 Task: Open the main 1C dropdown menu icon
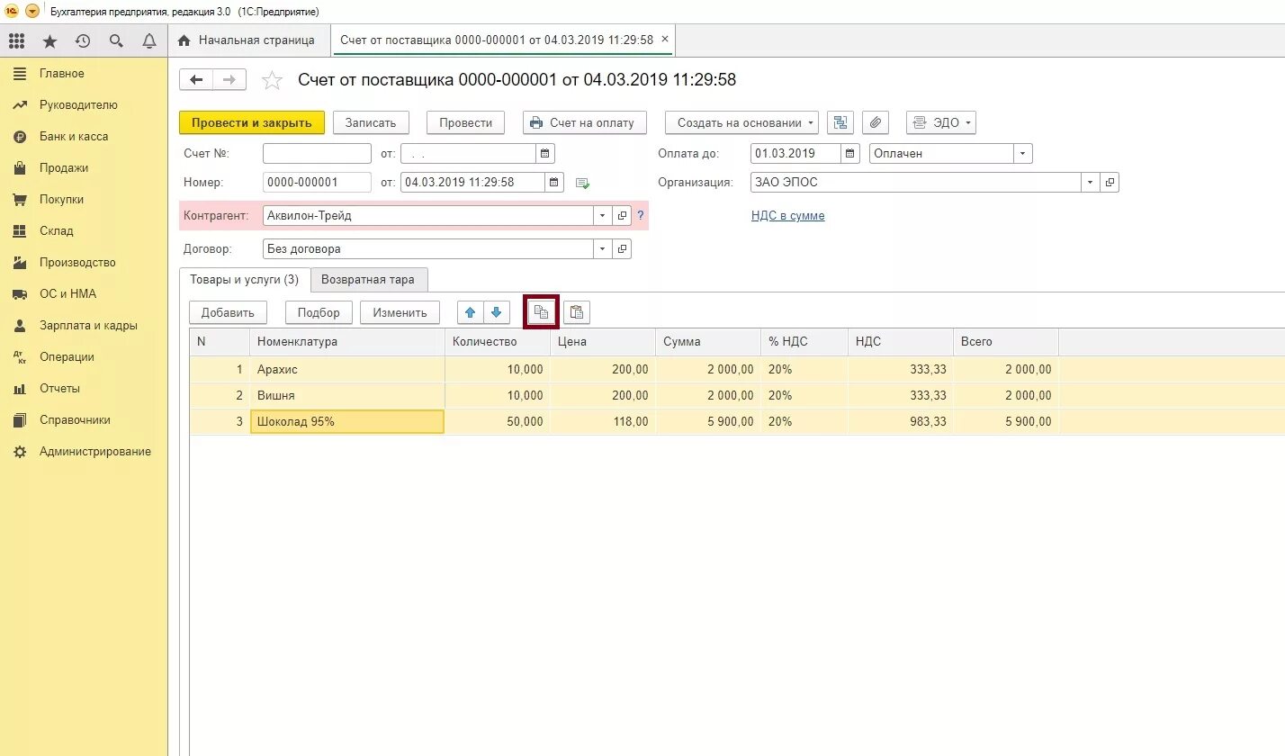32,11
